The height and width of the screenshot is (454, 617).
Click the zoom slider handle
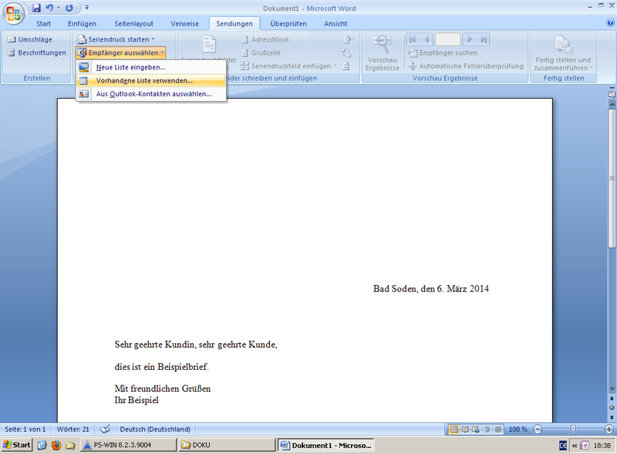[x=573, y=429]
